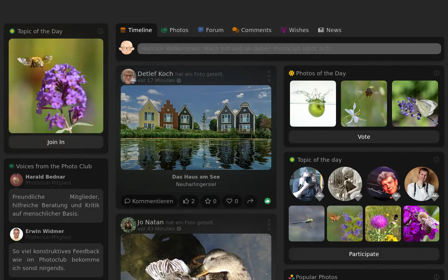Open the Comments tab

(x=252, y=30)
